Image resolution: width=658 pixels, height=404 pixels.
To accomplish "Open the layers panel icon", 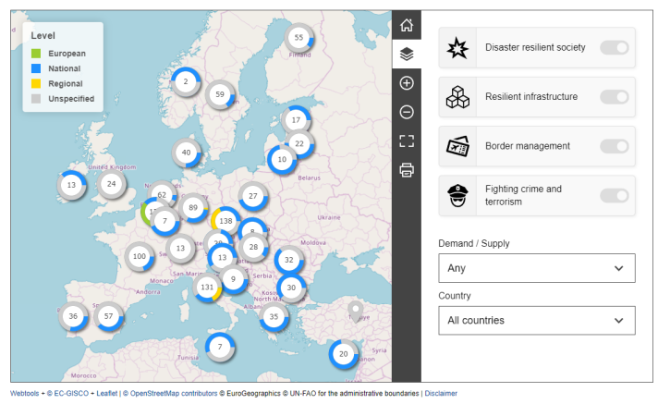I will point(407,54).
